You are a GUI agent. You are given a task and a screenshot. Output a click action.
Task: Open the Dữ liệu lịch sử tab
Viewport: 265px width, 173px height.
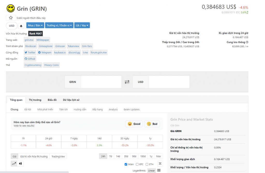71,100
